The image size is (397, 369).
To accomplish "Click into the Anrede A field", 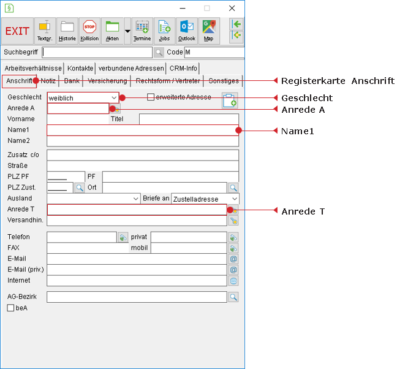I will [x=78, y=108].
